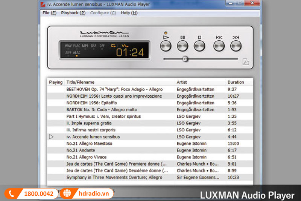The image size is (301, 201).
Task: Click the playing indicator beside Accende lumen sensibus
Action: (x=52, y=137)
